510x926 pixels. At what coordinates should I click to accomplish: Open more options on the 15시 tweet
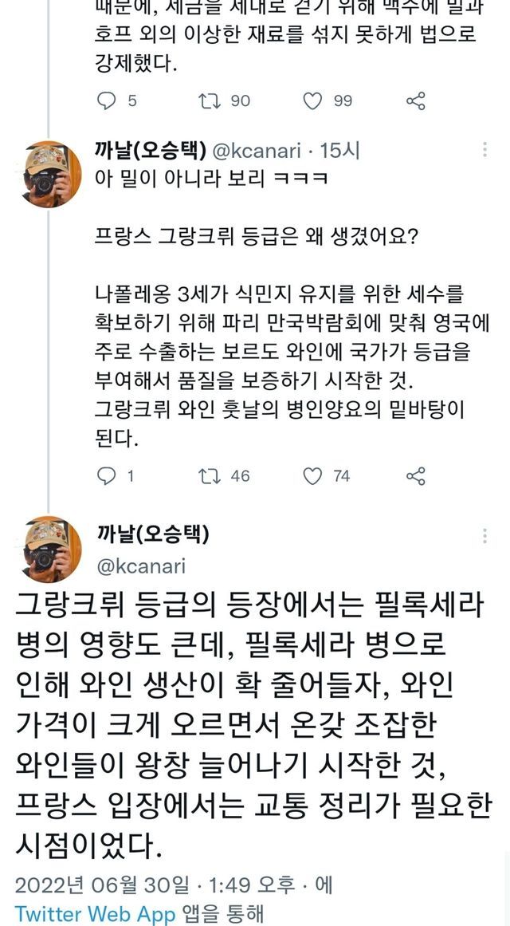tap(484, 150)
